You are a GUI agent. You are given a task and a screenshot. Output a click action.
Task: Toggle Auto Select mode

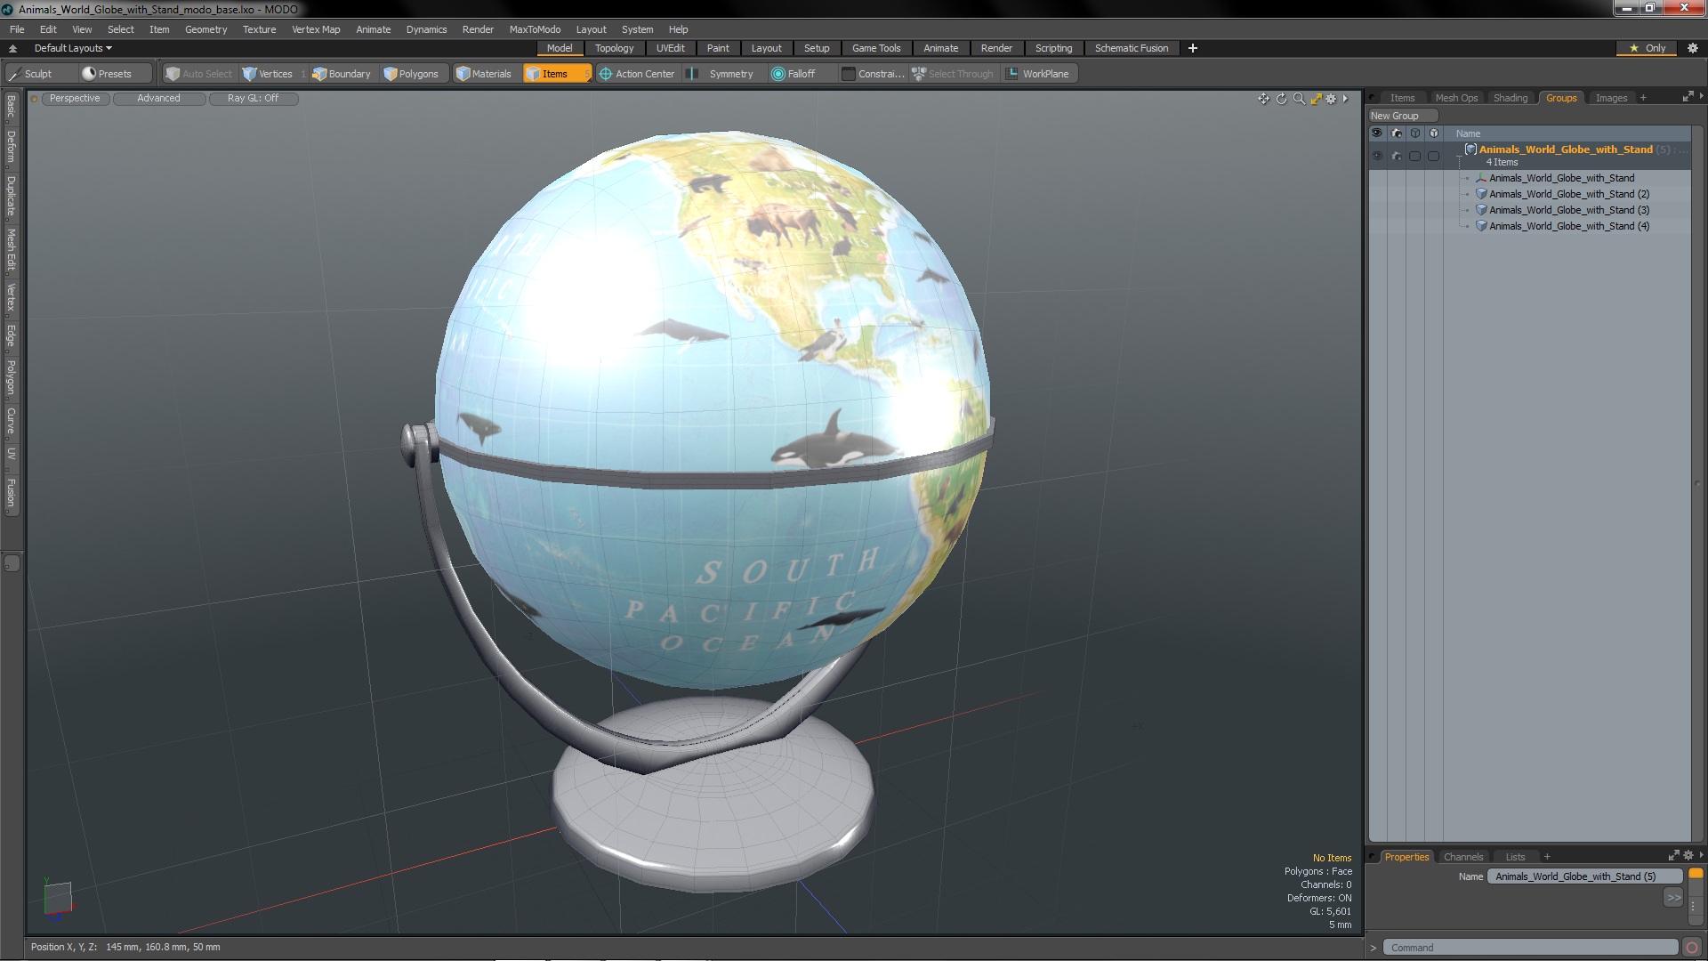coord(198,74)
